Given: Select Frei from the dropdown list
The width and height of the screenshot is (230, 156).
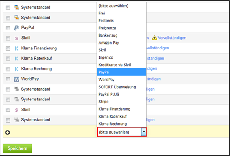Looking at the screenshot, I should (121, 13).
